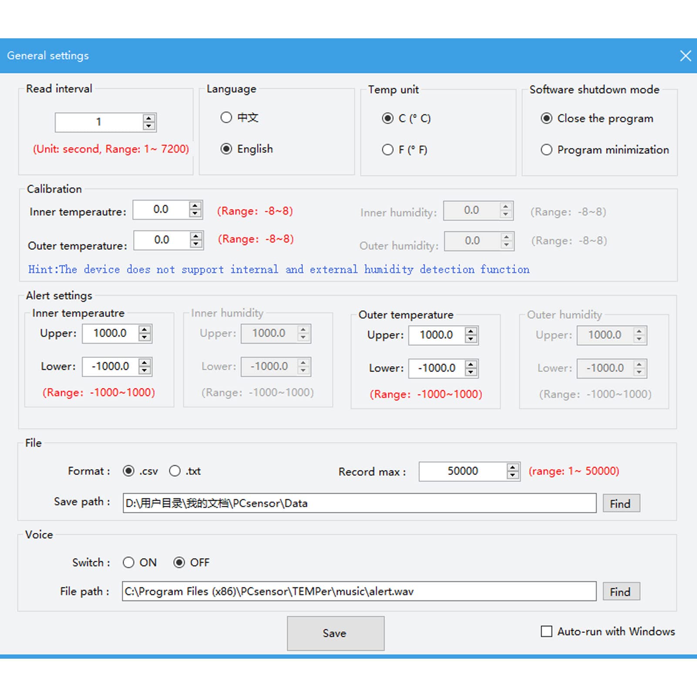This screenshot has width=697, height=697.
Task: Select .txt file format
Action: coord(175,471)
